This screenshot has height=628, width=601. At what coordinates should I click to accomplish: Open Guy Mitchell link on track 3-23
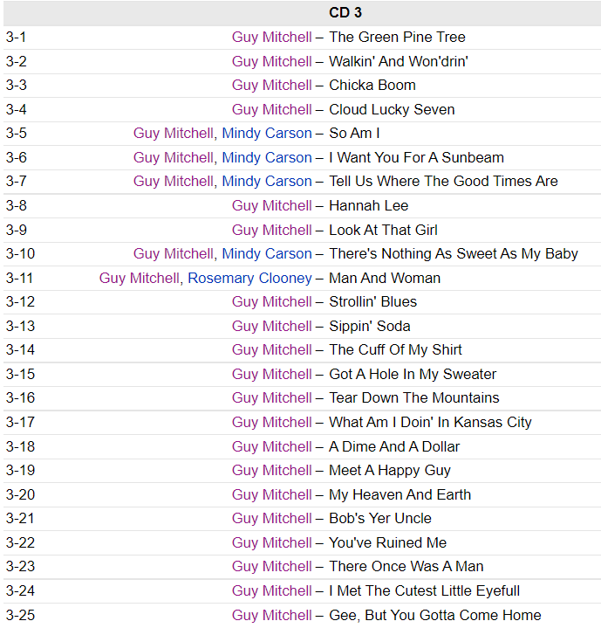pos(271,567)
